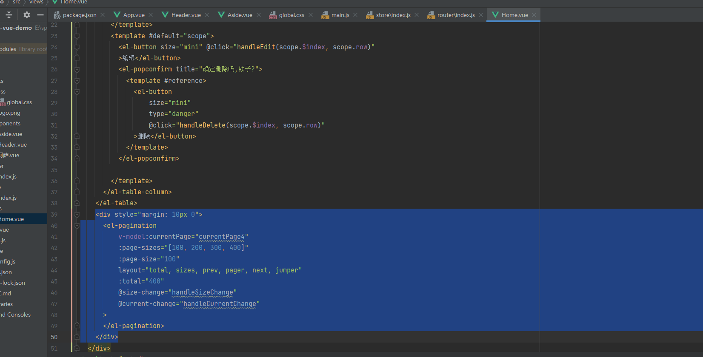The height and width of the screenshot is (357, 703).
Task: Click line number 50 in the gutter
Action: pos(54,337)
